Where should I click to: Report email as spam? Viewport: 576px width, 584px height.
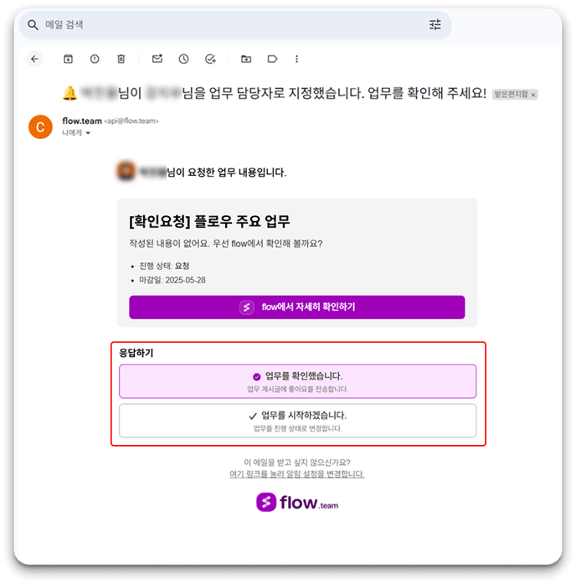pos(95,59)
